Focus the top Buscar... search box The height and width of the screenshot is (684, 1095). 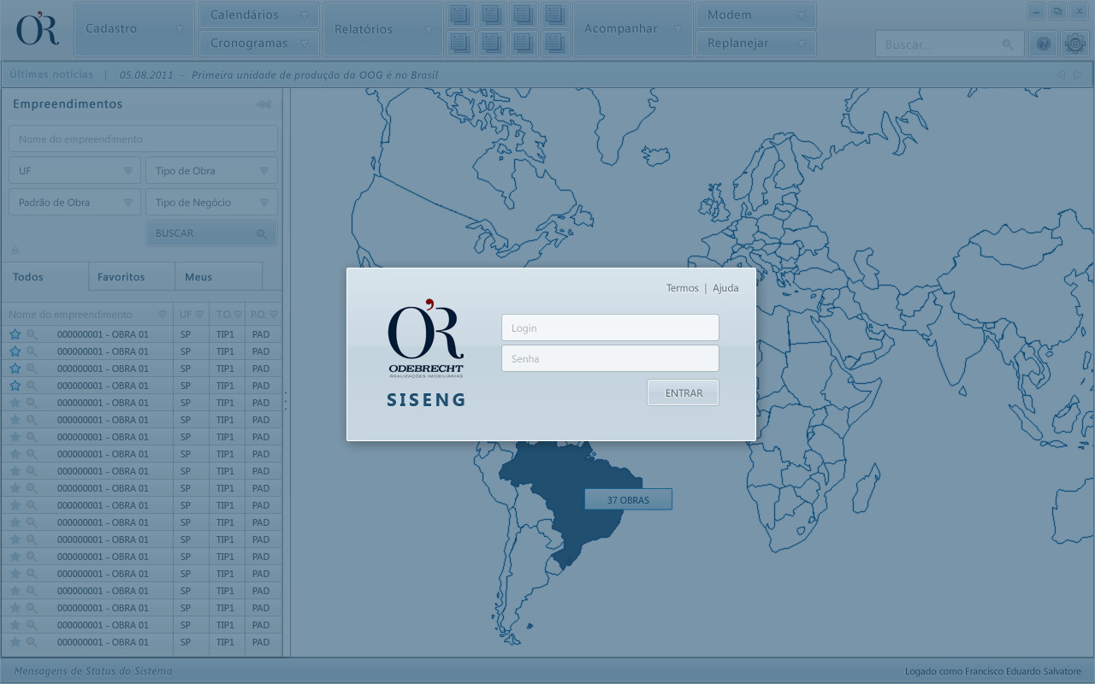(x=950, y=44)
